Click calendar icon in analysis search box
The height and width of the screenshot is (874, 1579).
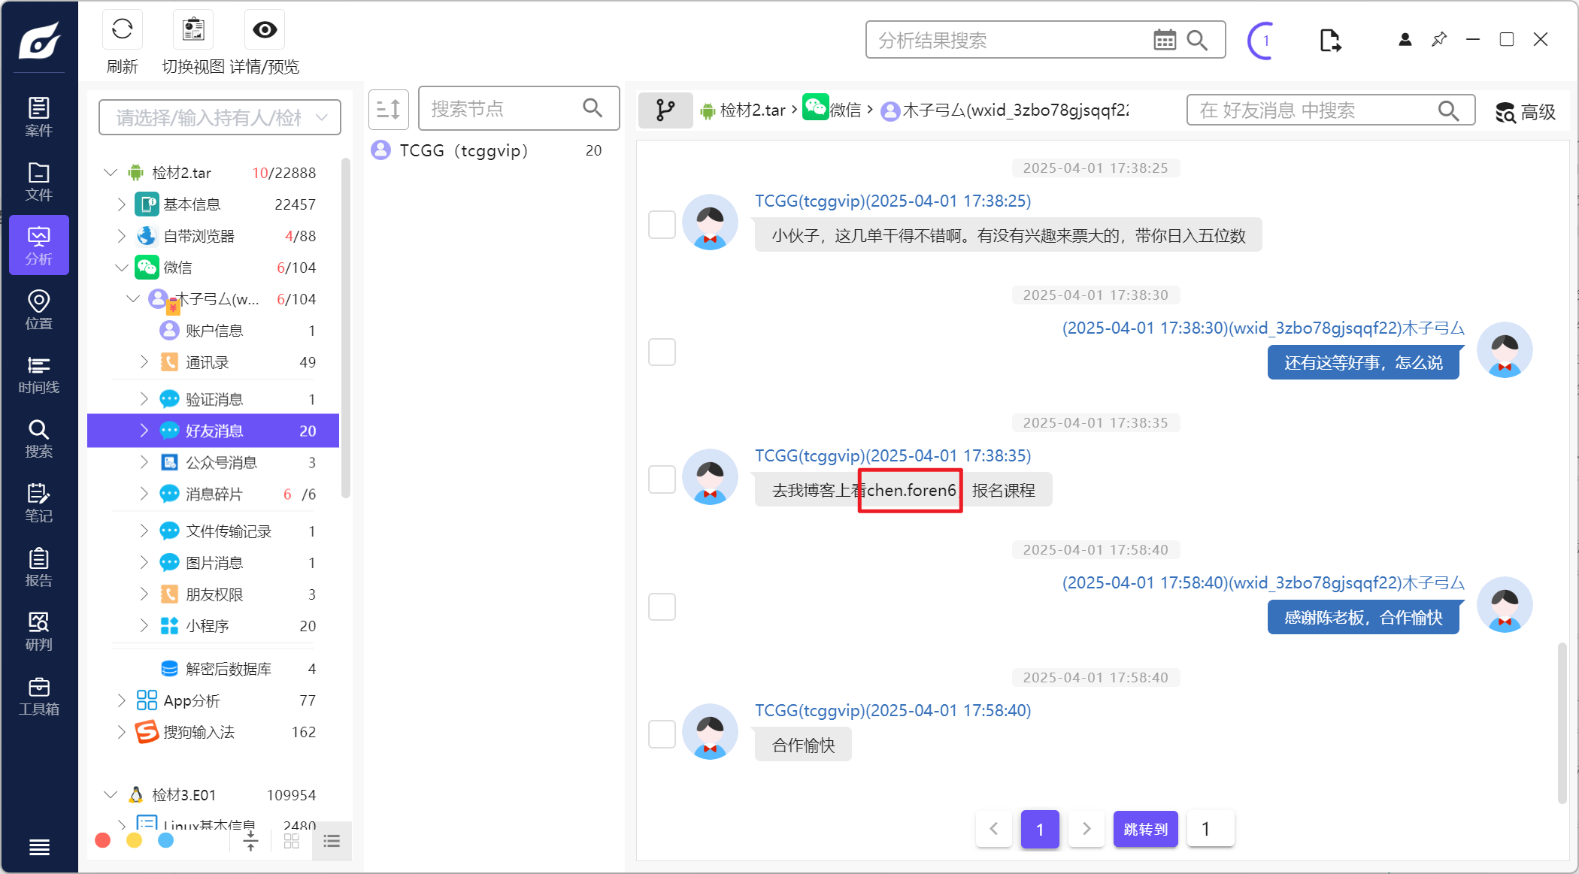click(x=1164, y=40)
